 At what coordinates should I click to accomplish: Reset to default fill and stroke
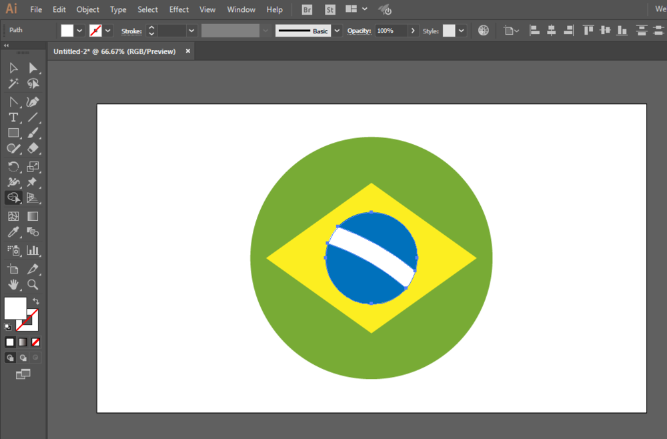(7, 327)
